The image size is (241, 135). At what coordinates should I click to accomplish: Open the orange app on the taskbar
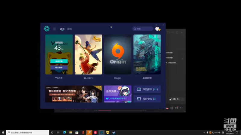pos(89,132)
